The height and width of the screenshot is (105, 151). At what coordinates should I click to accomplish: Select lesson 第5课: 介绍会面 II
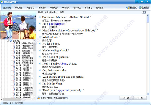coord(24,53)
